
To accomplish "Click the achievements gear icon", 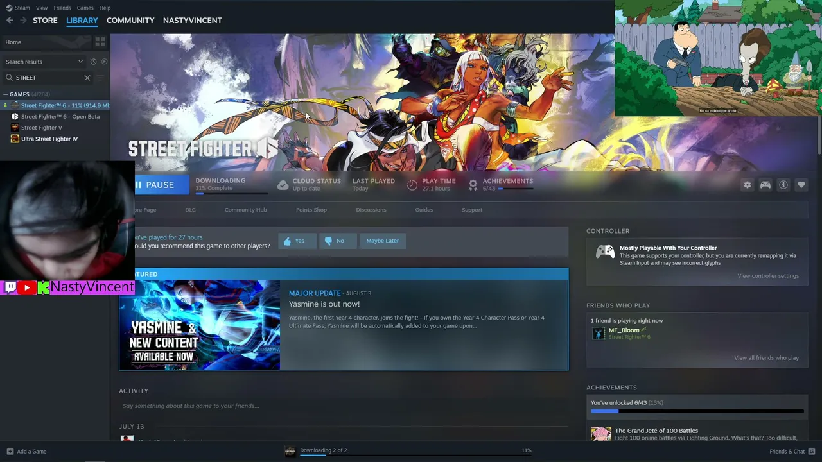I will pos(473,185).
